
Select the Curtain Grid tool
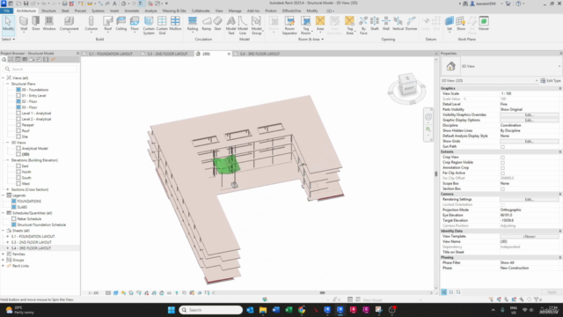162,26
